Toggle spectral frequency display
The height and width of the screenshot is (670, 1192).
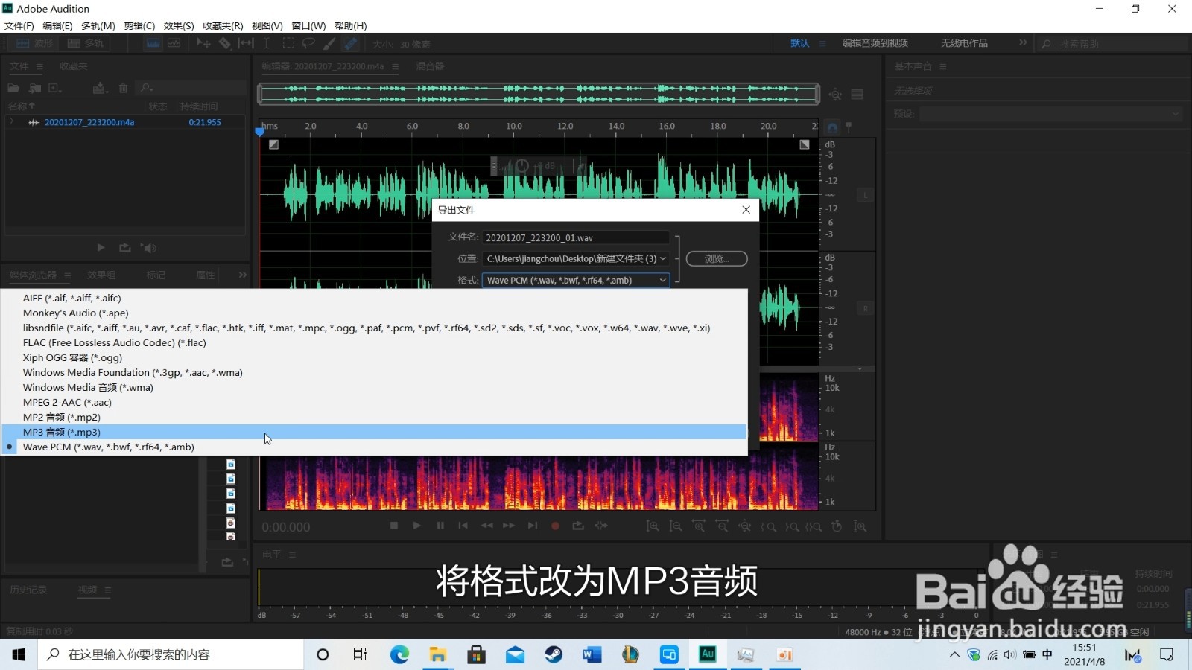[153, 44]
